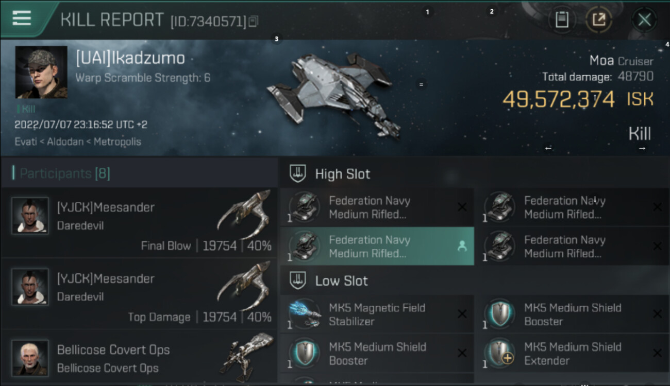
Task: Click the clipboard notes icon
Action: coord(562,20)
